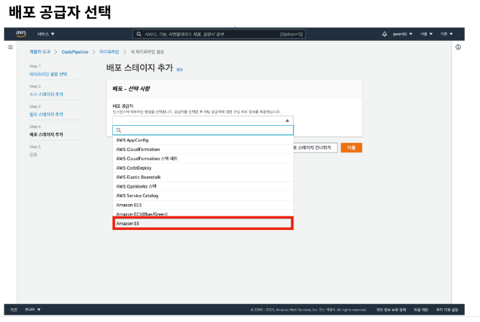
Task: Click the search icon in provider filter
Action: pos(119,130)
